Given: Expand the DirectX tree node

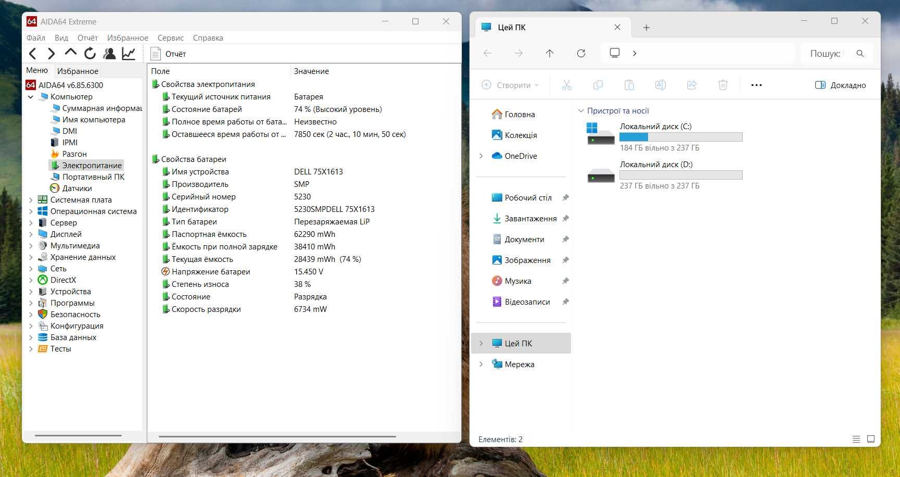Looking at the screenshot, I should pos(31,280).
